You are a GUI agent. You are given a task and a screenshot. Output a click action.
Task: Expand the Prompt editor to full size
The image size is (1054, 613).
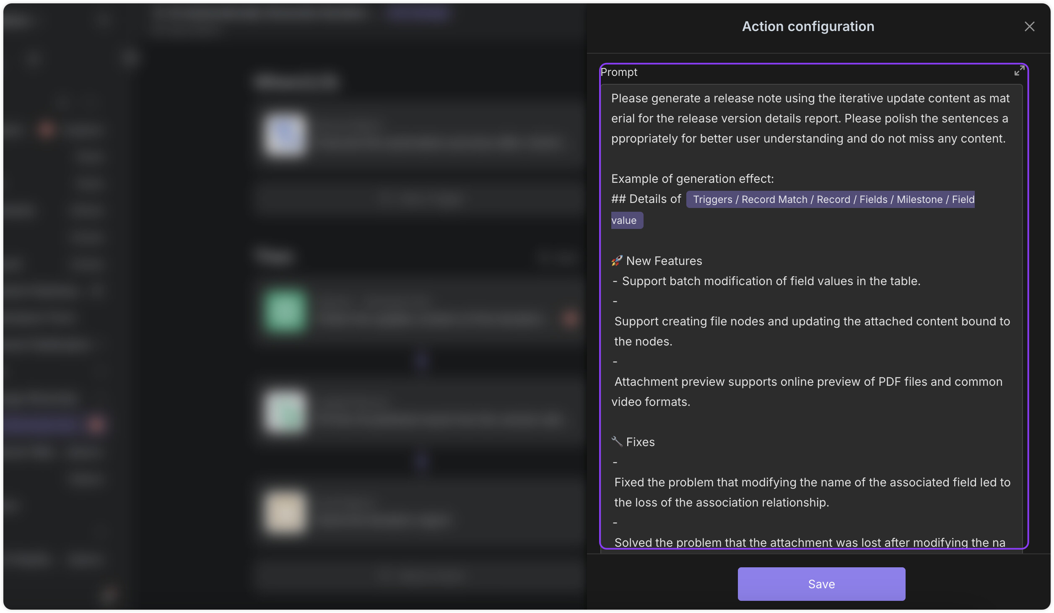tap(1019, 71)
